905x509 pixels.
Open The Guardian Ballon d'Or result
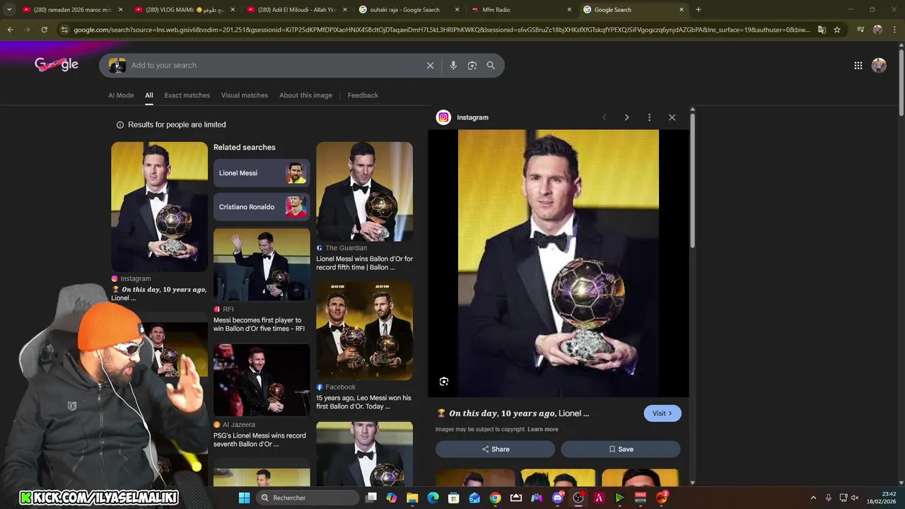pos(364,263)
